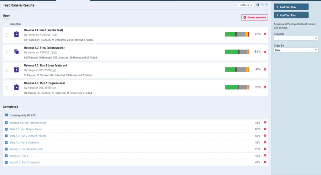Click the Release 1.0: Run 2 test run icon

pos(16,70)
